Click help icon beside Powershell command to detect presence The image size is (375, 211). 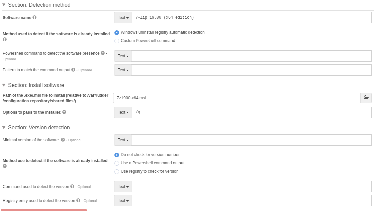click(x=103, y=53)
